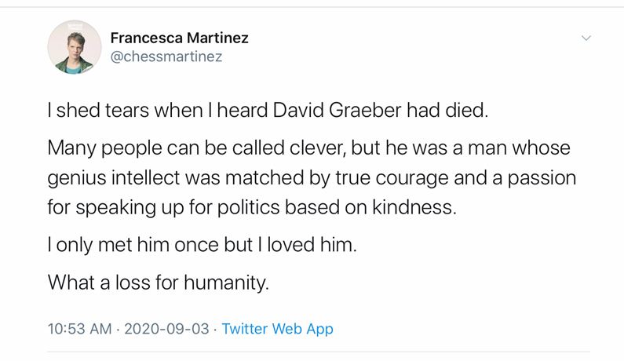
Task: Click the line "What a loss for humanity"
Action: (x=158, y=282)
